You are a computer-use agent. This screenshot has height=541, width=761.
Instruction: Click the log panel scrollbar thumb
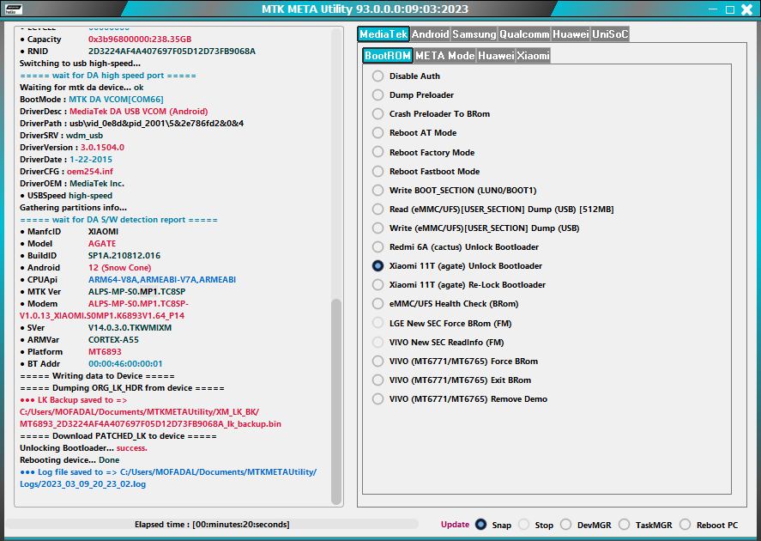tap(335, 402)
